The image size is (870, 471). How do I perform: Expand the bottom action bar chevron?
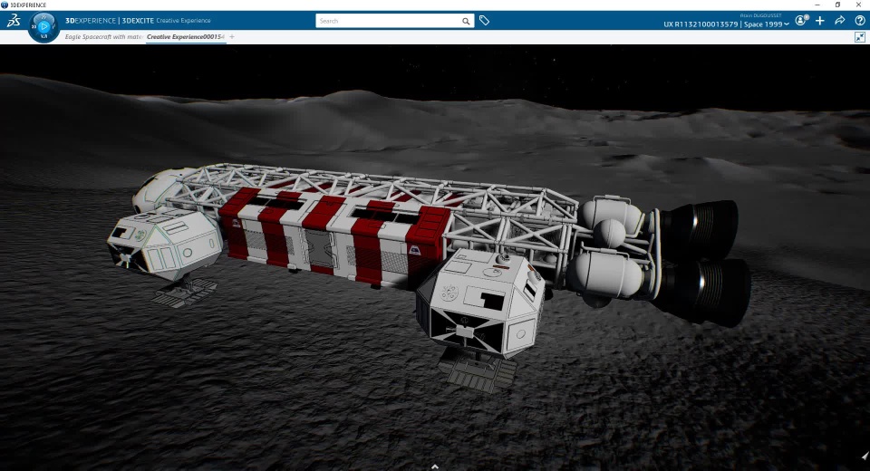pyautogui.click(x=435, y=466)
